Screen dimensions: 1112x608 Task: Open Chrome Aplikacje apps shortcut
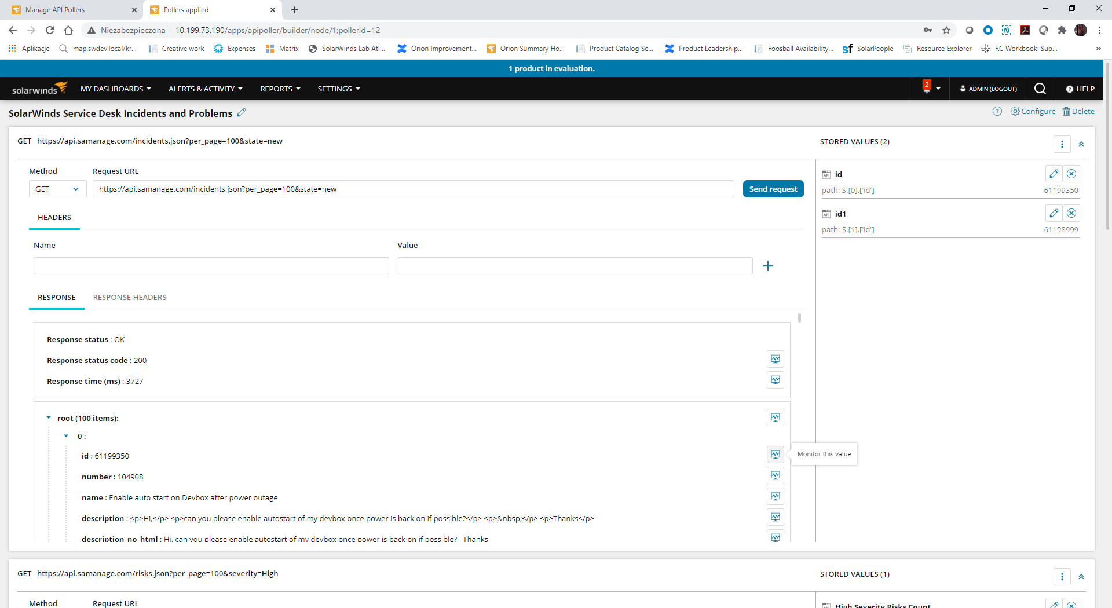click(29, 49)
